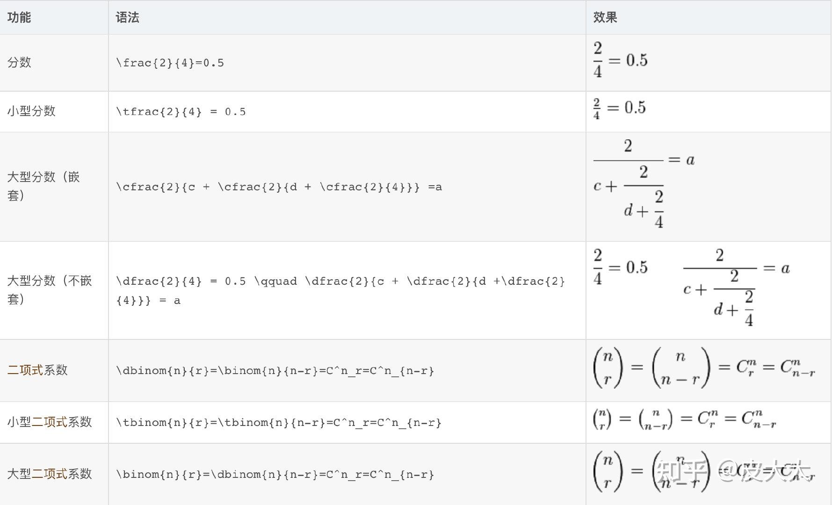Click the code starting with \dbinom{n}{r}
The width and height of the screenshot is (832, 505).
point(275,371)
